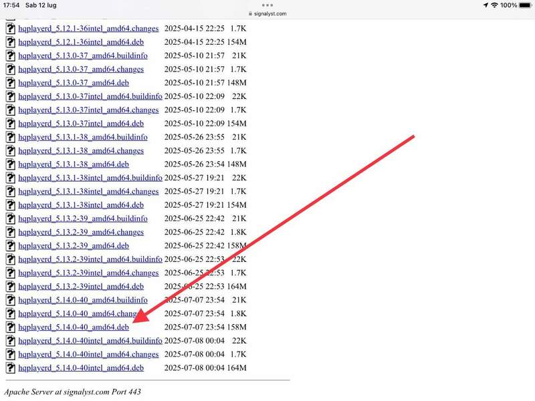
Task: Click the location services arrow icon
Action: (x=485, y=5)
